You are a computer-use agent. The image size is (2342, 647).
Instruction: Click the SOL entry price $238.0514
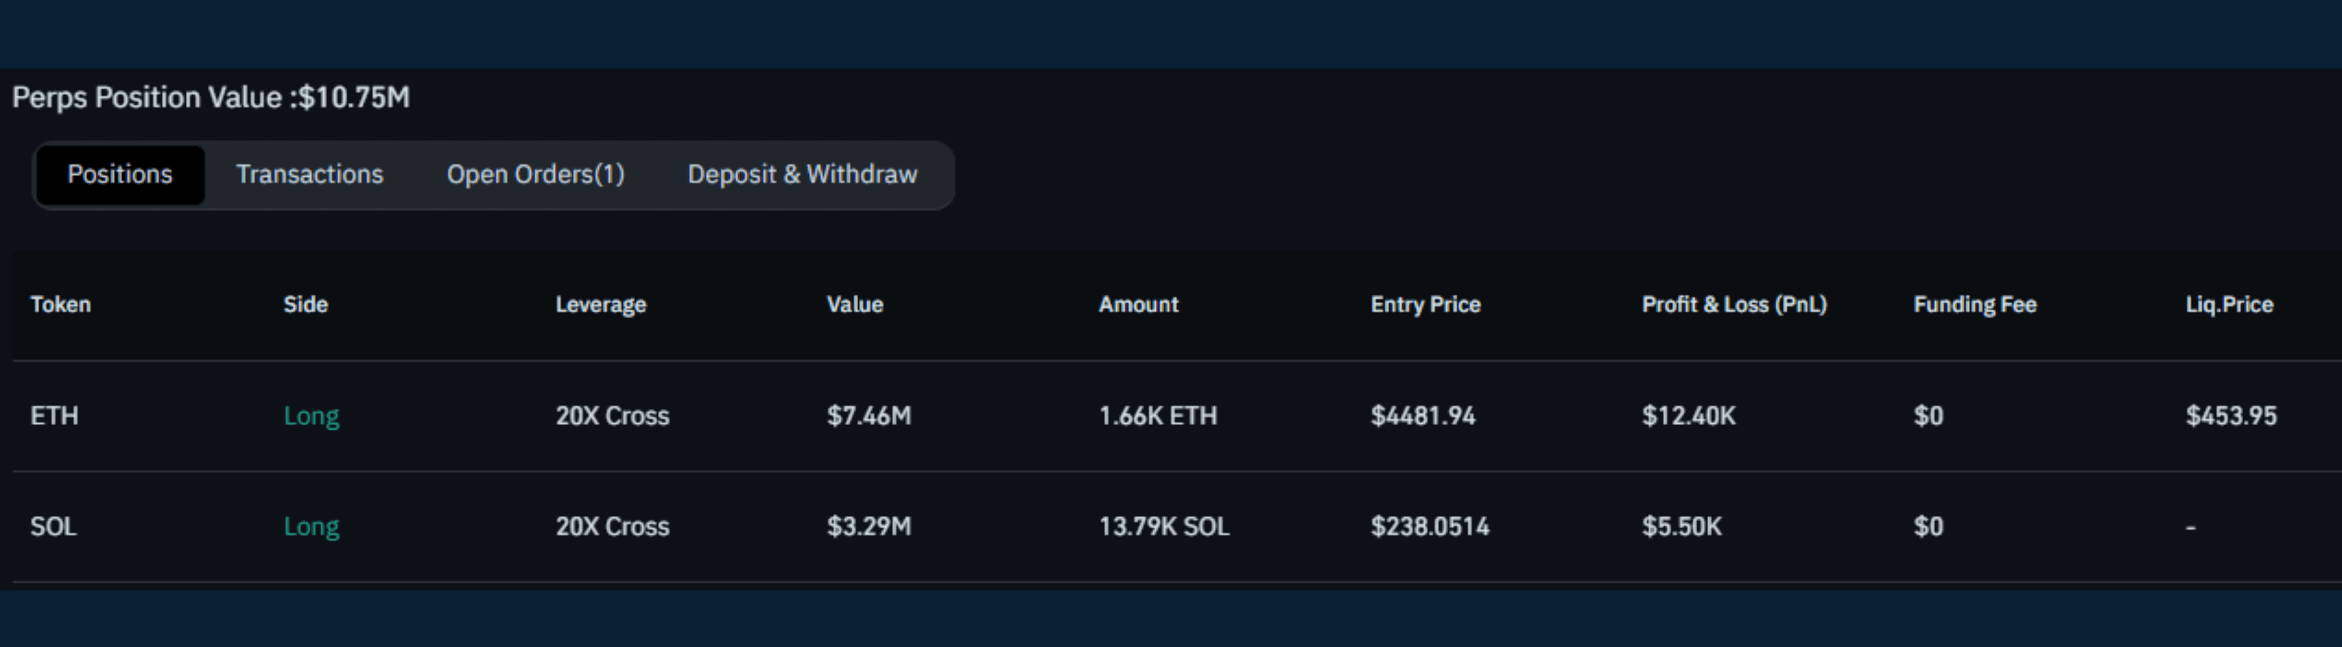click(x=1430, y=527)
